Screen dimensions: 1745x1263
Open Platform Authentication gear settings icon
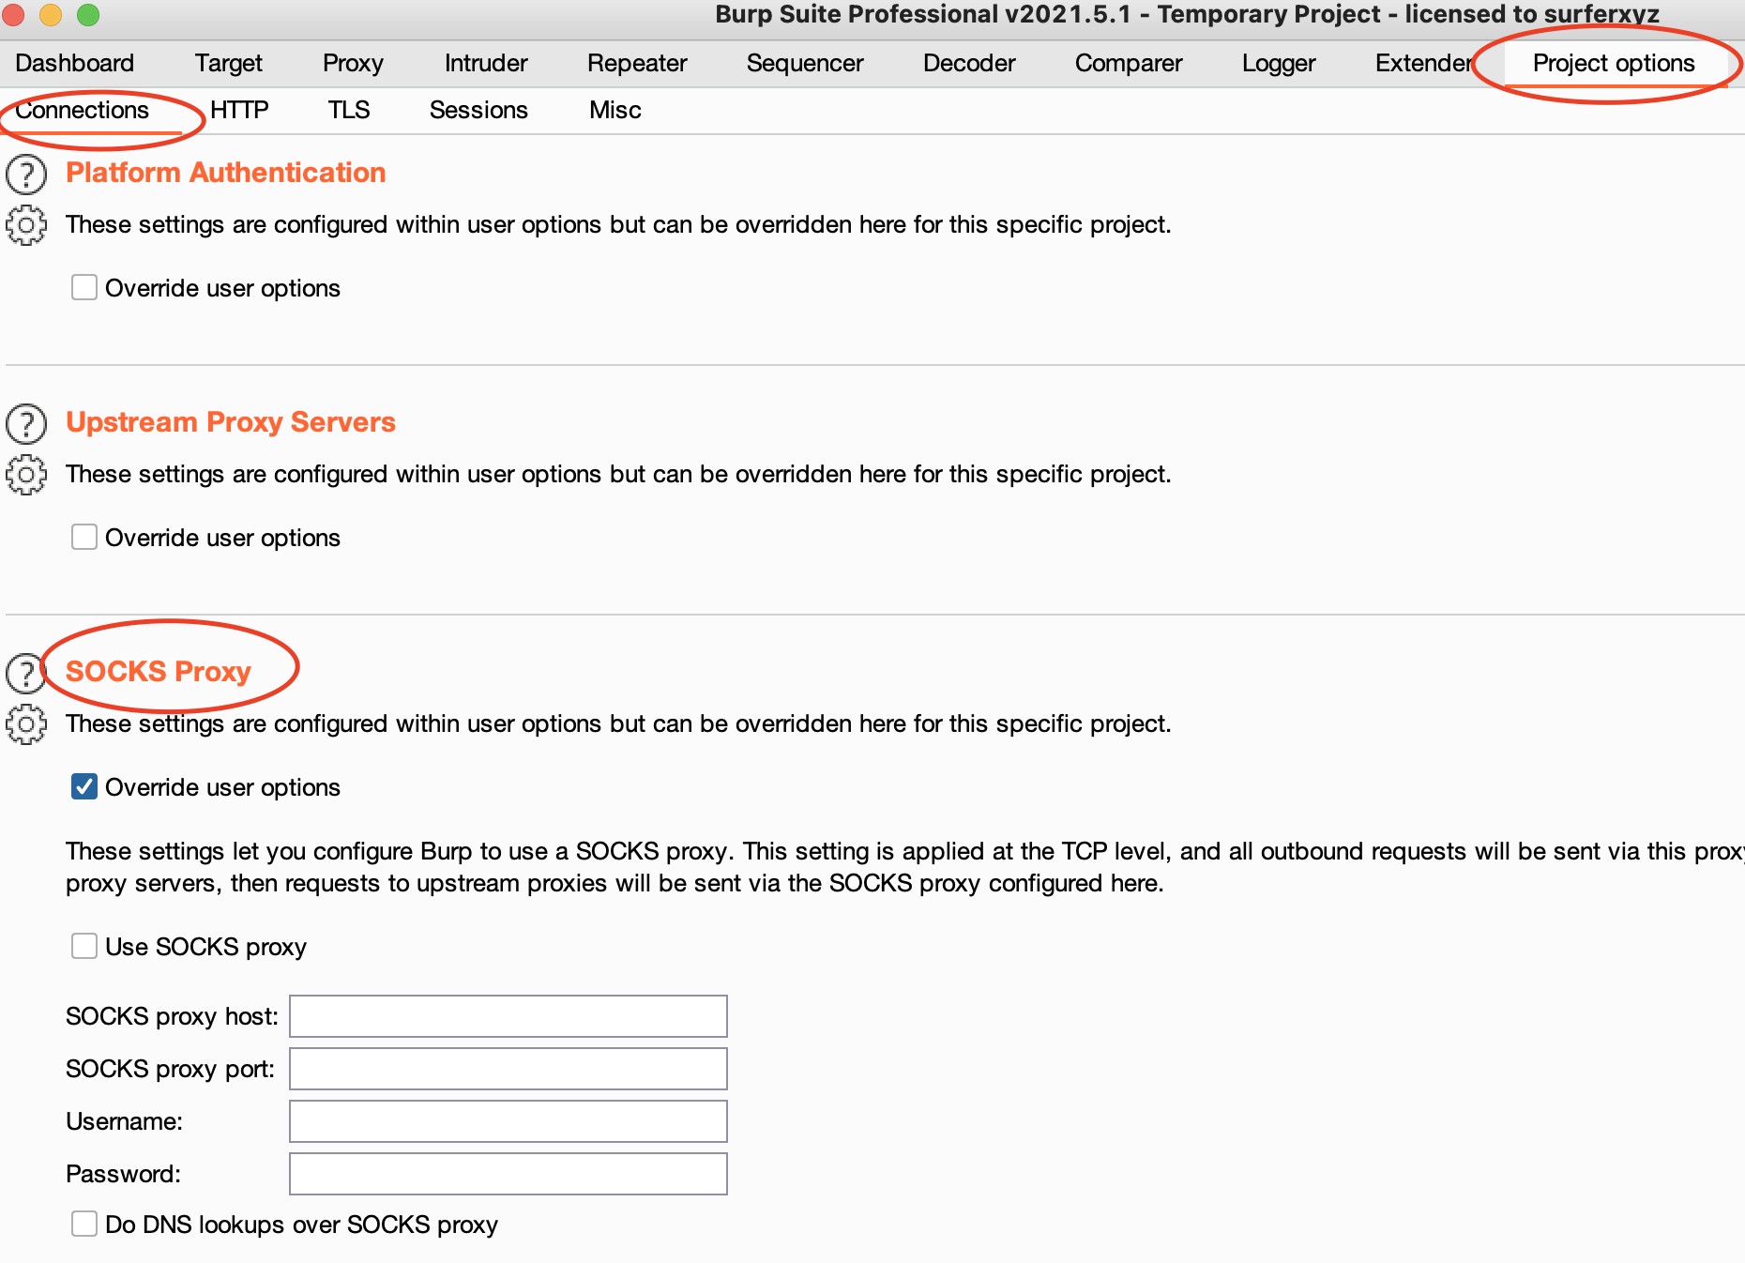pos(26,225)
